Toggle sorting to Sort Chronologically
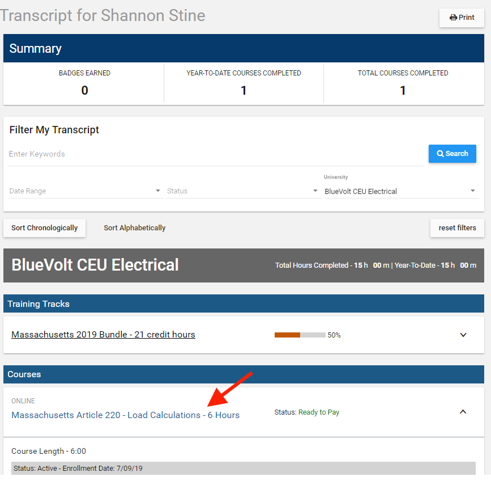Screen dimensions: 491x485 point(44,227)
